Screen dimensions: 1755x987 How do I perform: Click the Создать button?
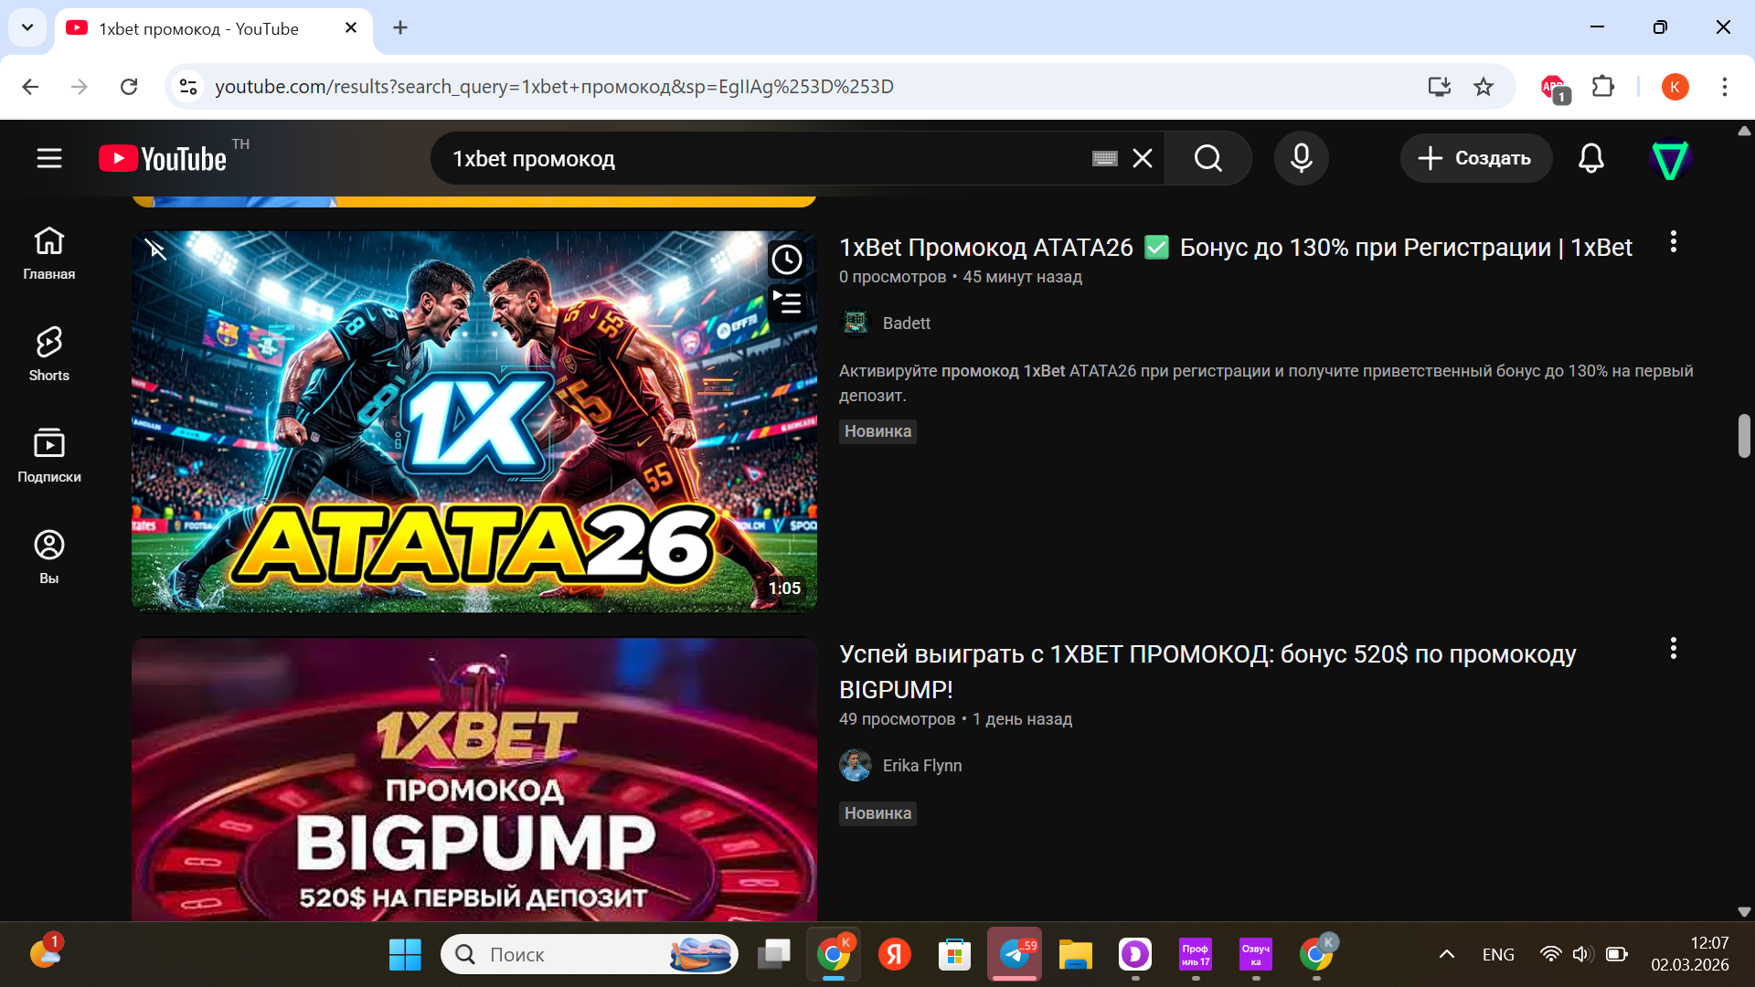1475,158
